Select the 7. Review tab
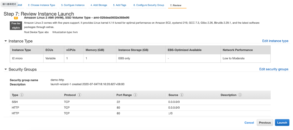 (176, 6)
